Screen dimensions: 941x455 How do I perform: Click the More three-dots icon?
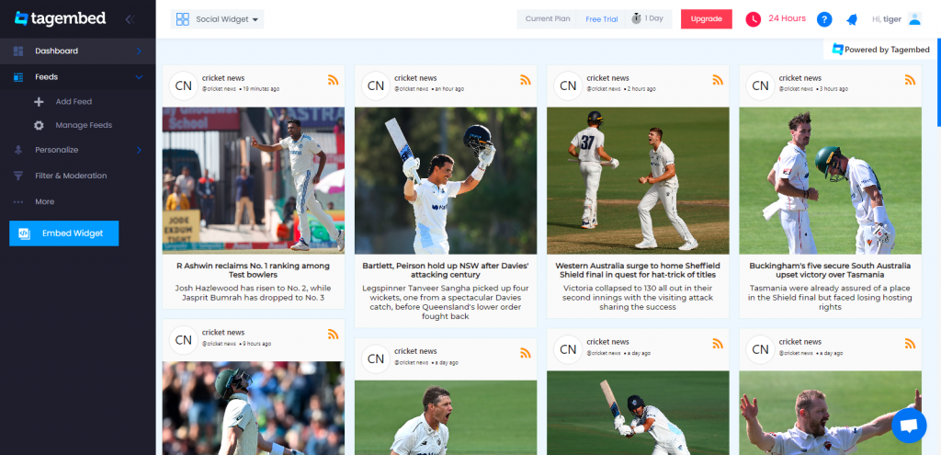click(x=18, y=201)
